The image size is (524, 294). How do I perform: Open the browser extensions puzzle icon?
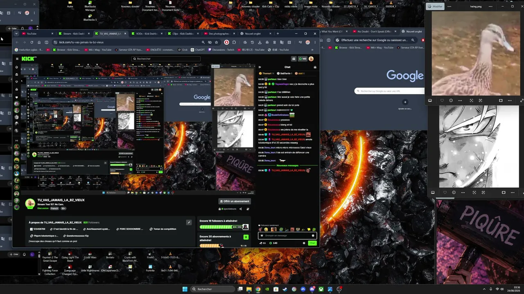[234, 42]
